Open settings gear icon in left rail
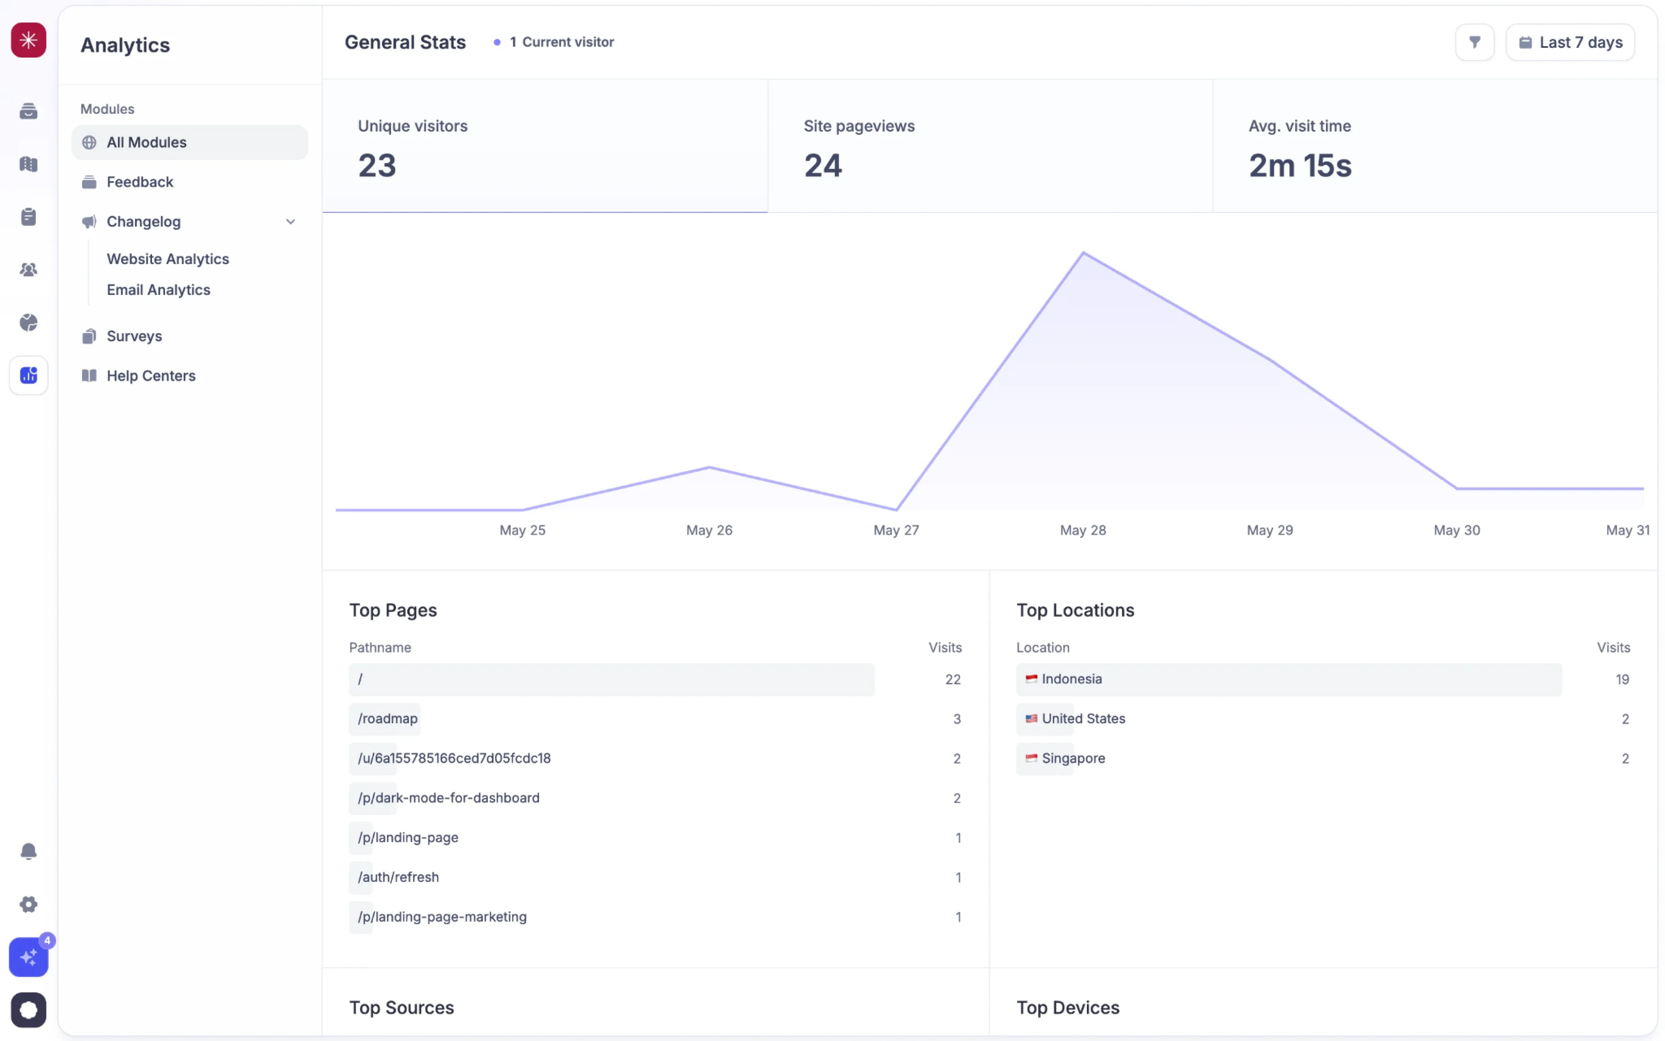 pyautogui.click(x=28, y=904)
